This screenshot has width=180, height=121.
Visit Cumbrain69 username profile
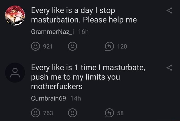click(x=49, y=98)
